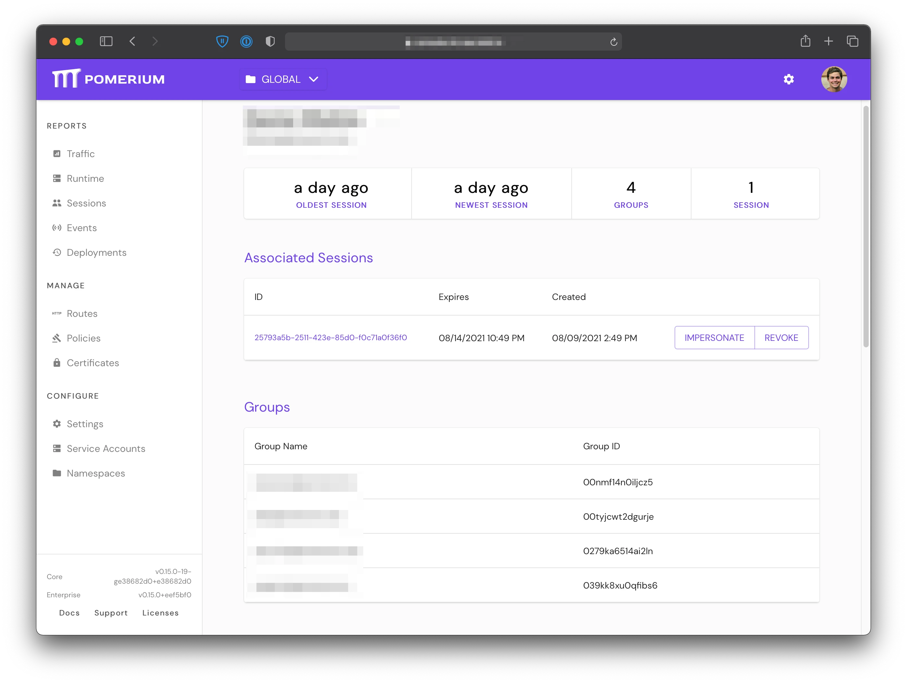Click the Safari share icon
Image resolution: width=907 pixels, height=683 pixels.
click(805, 41)
